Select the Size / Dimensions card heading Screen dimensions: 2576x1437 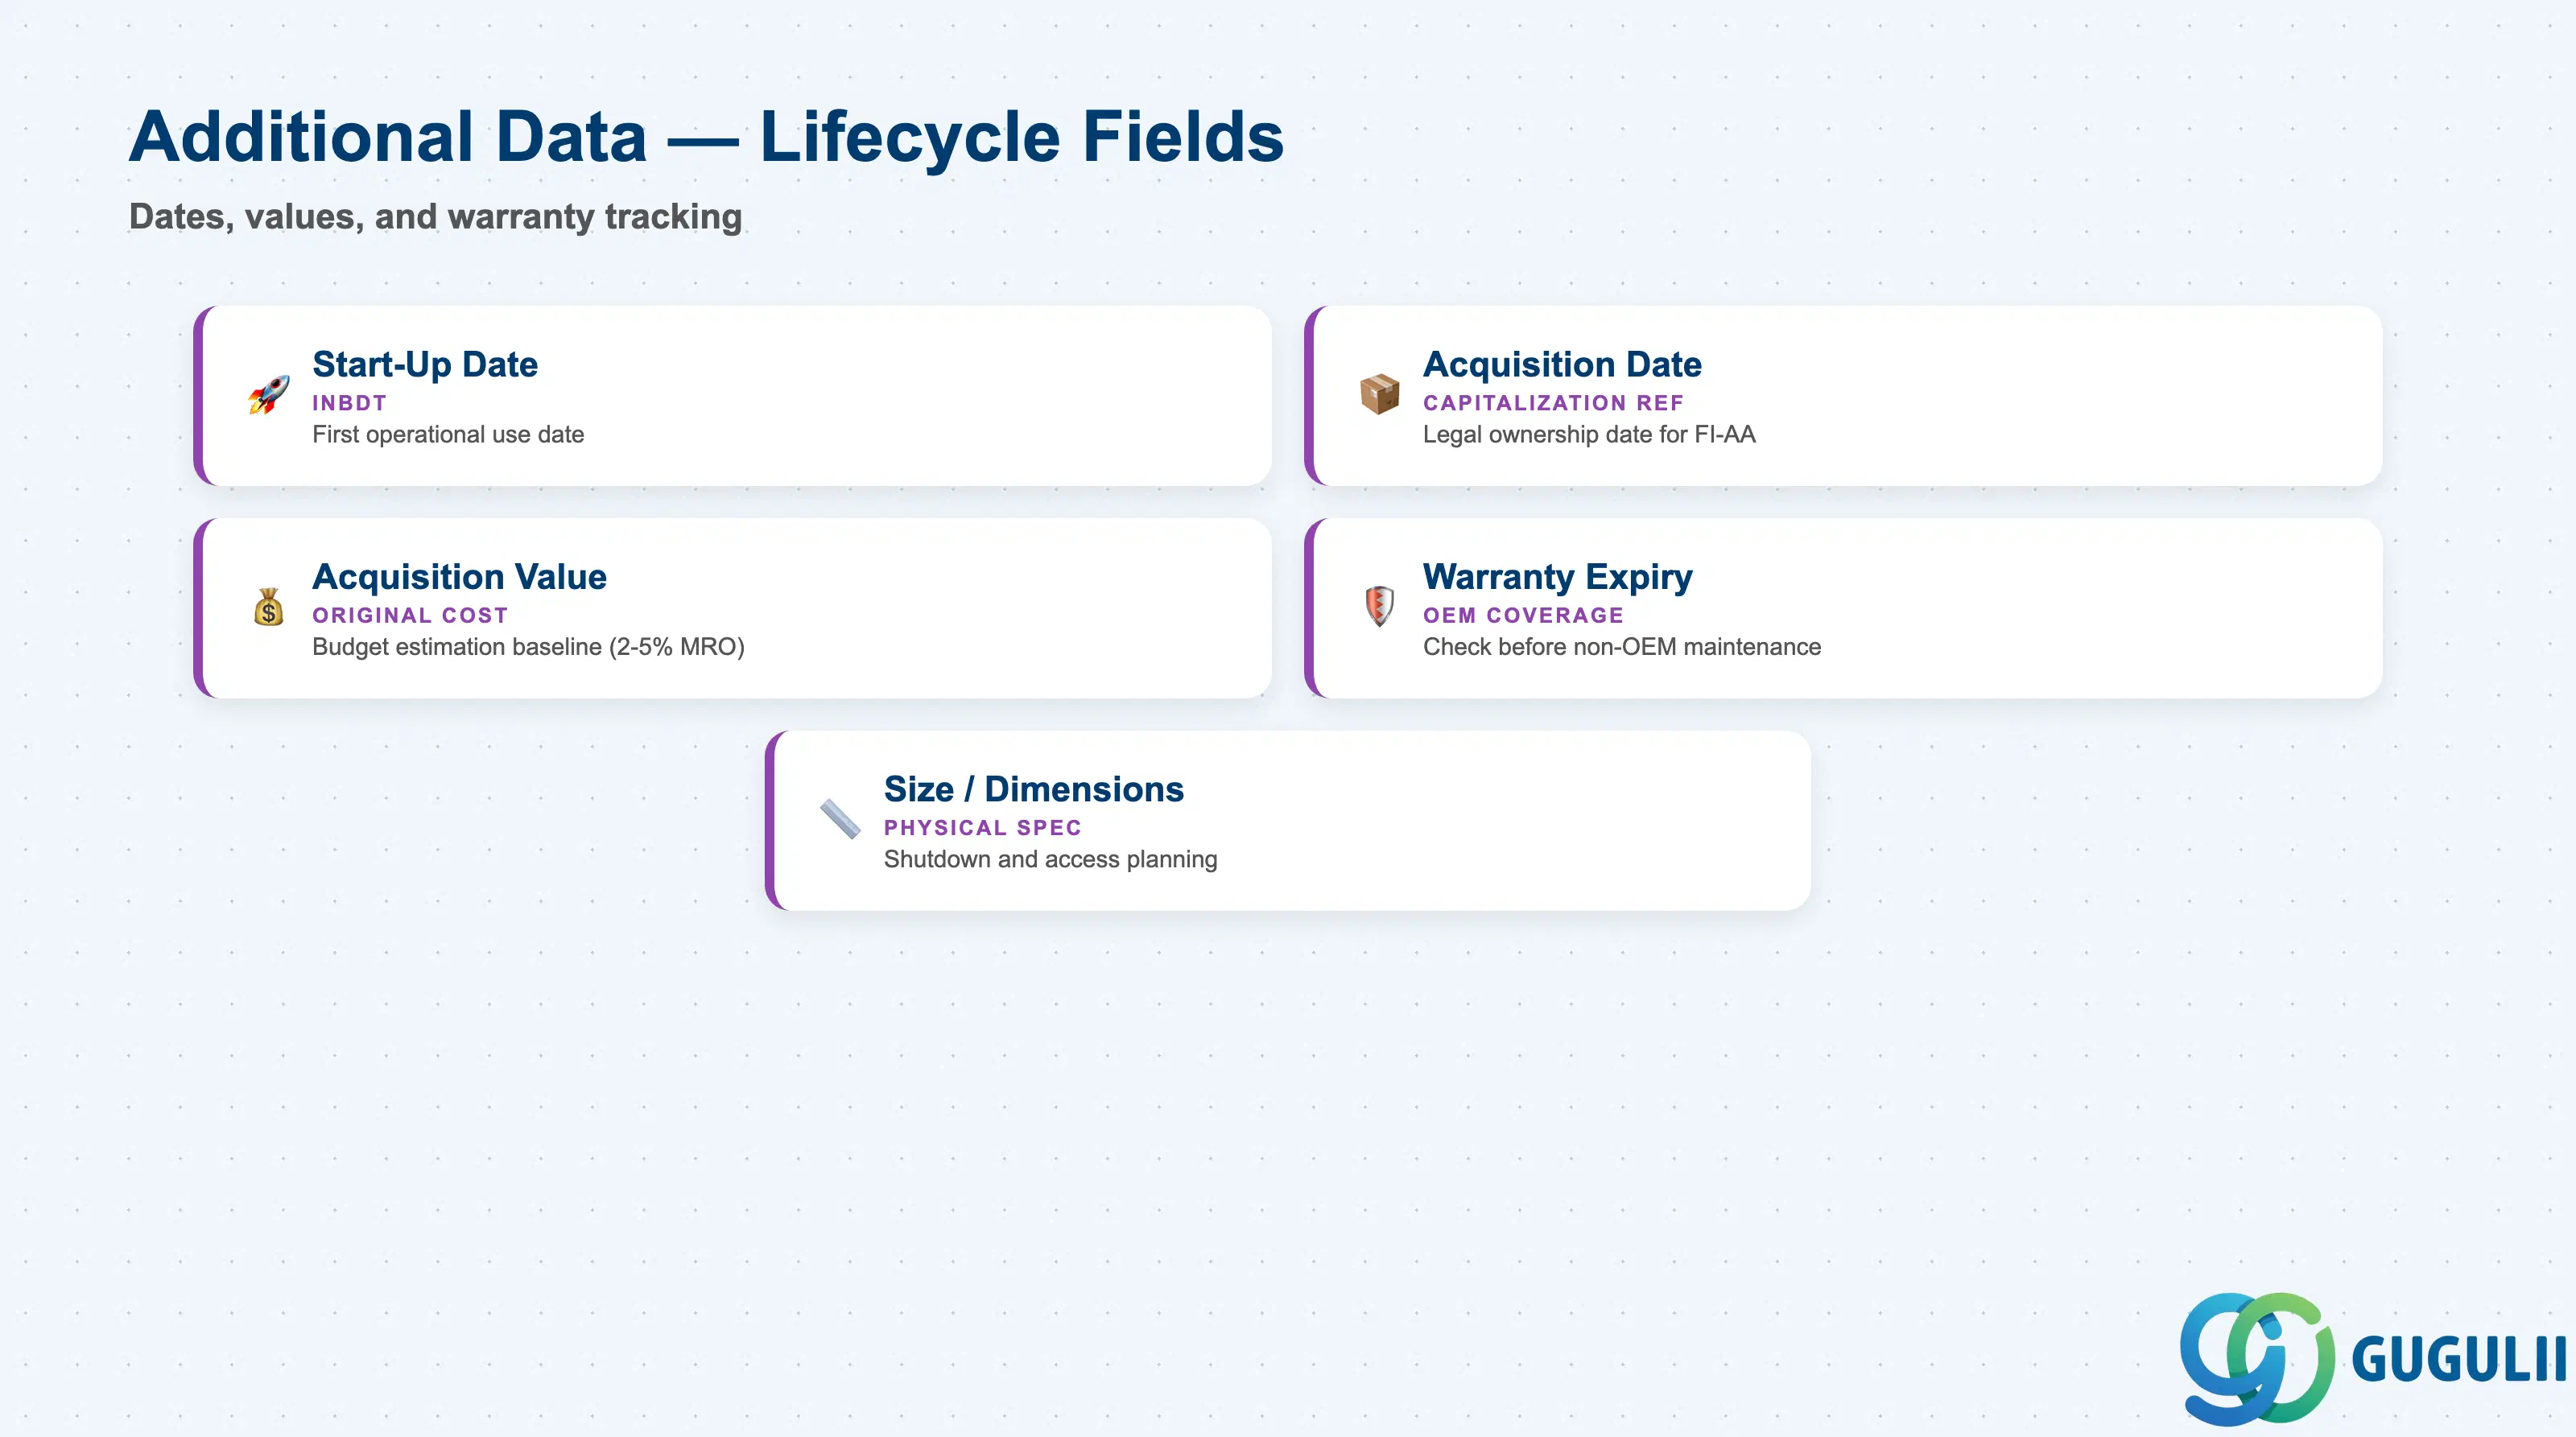[x=1034, y=789]
